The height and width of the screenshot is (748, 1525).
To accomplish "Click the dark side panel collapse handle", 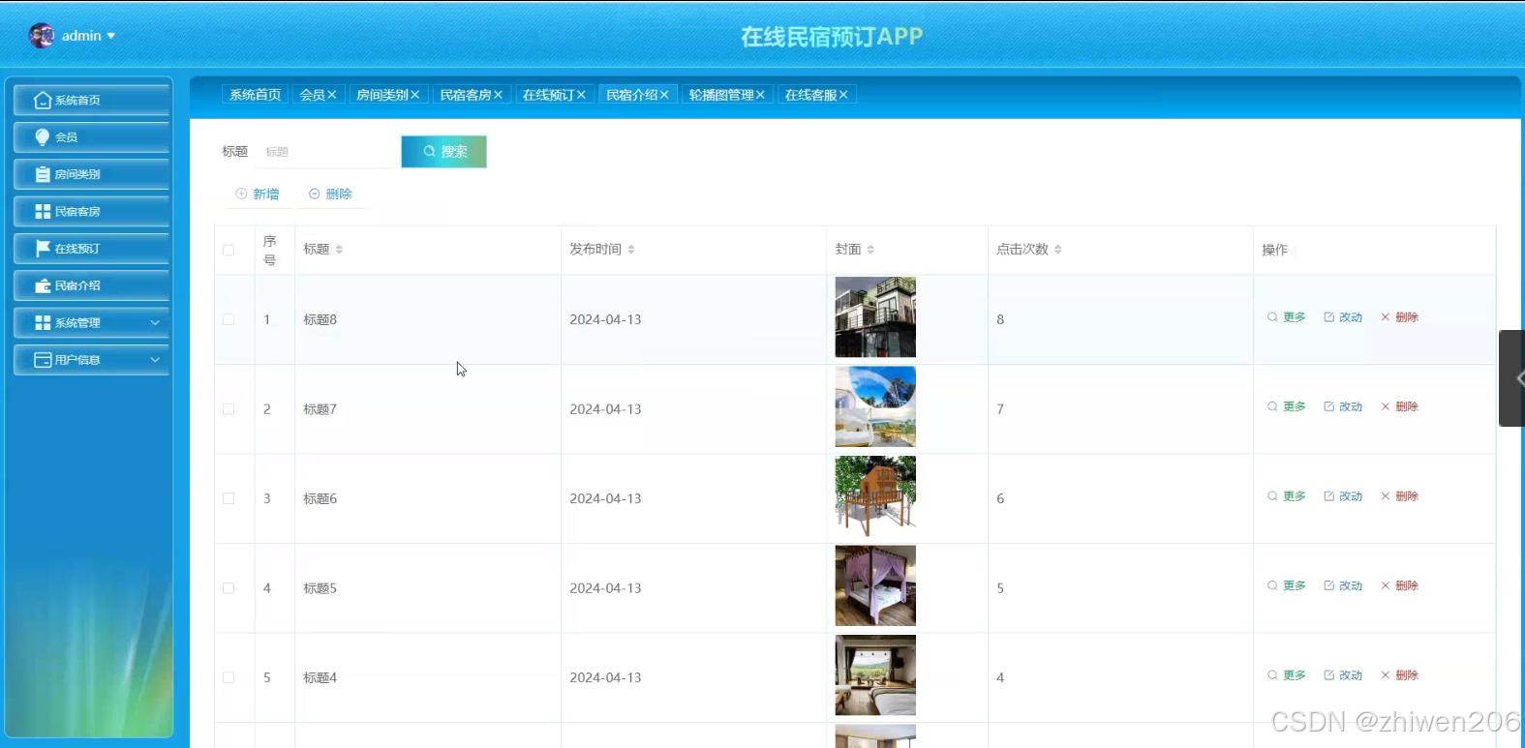I will [x=1512, y=378].
